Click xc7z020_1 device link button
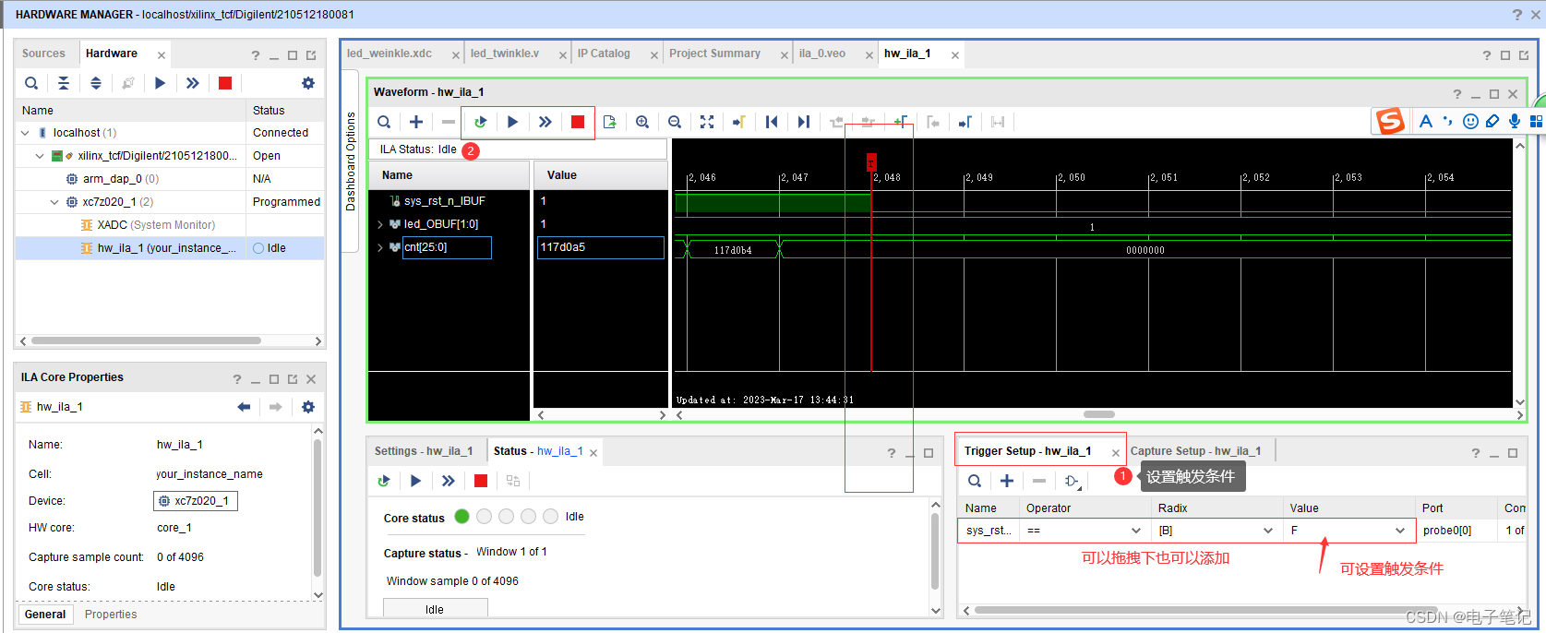 (x=196, y=501)
